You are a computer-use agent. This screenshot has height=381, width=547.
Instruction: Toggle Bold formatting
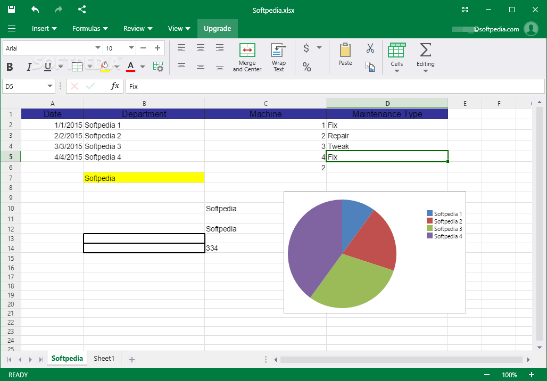(x=10, y=67)
